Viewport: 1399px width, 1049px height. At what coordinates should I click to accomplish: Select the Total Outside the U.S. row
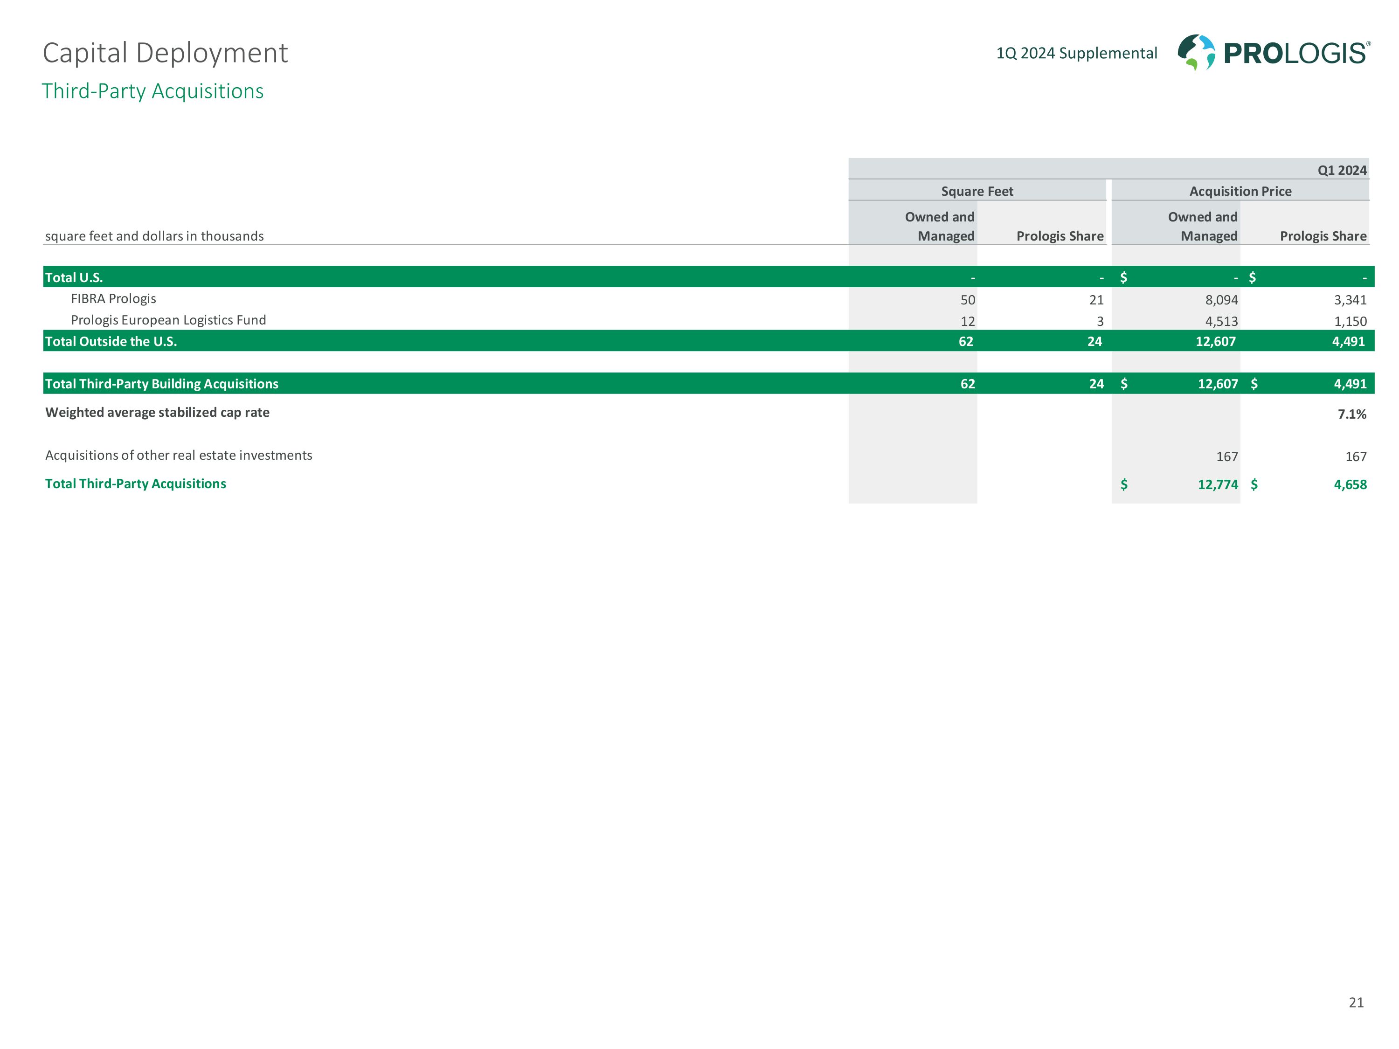pos(111,341)
